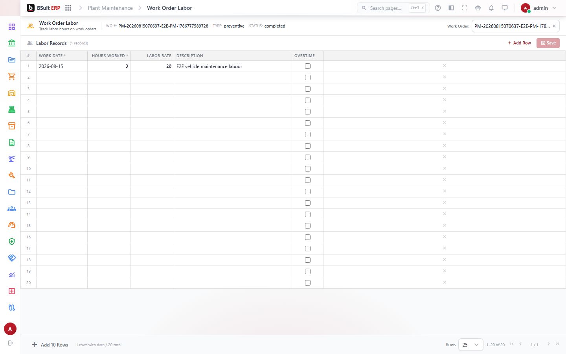566x354 pixels.
Task: Open the analytics chart module icon
Action: click(12, 275)
